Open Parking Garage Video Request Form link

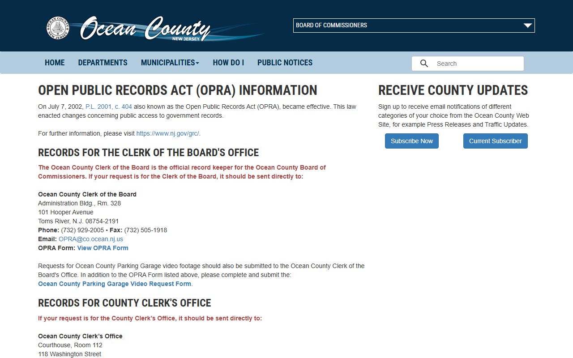[x=115, y=284]
